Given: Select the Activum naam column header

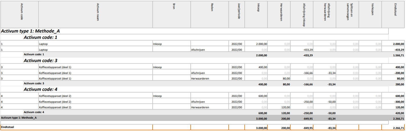Looking at the screenshot, I should click(98, 12).
